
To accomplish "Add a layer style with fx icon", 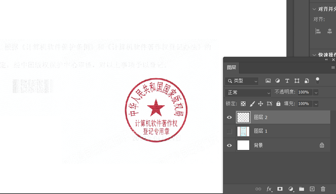I will pyautogui.click(x=269, y=189).
